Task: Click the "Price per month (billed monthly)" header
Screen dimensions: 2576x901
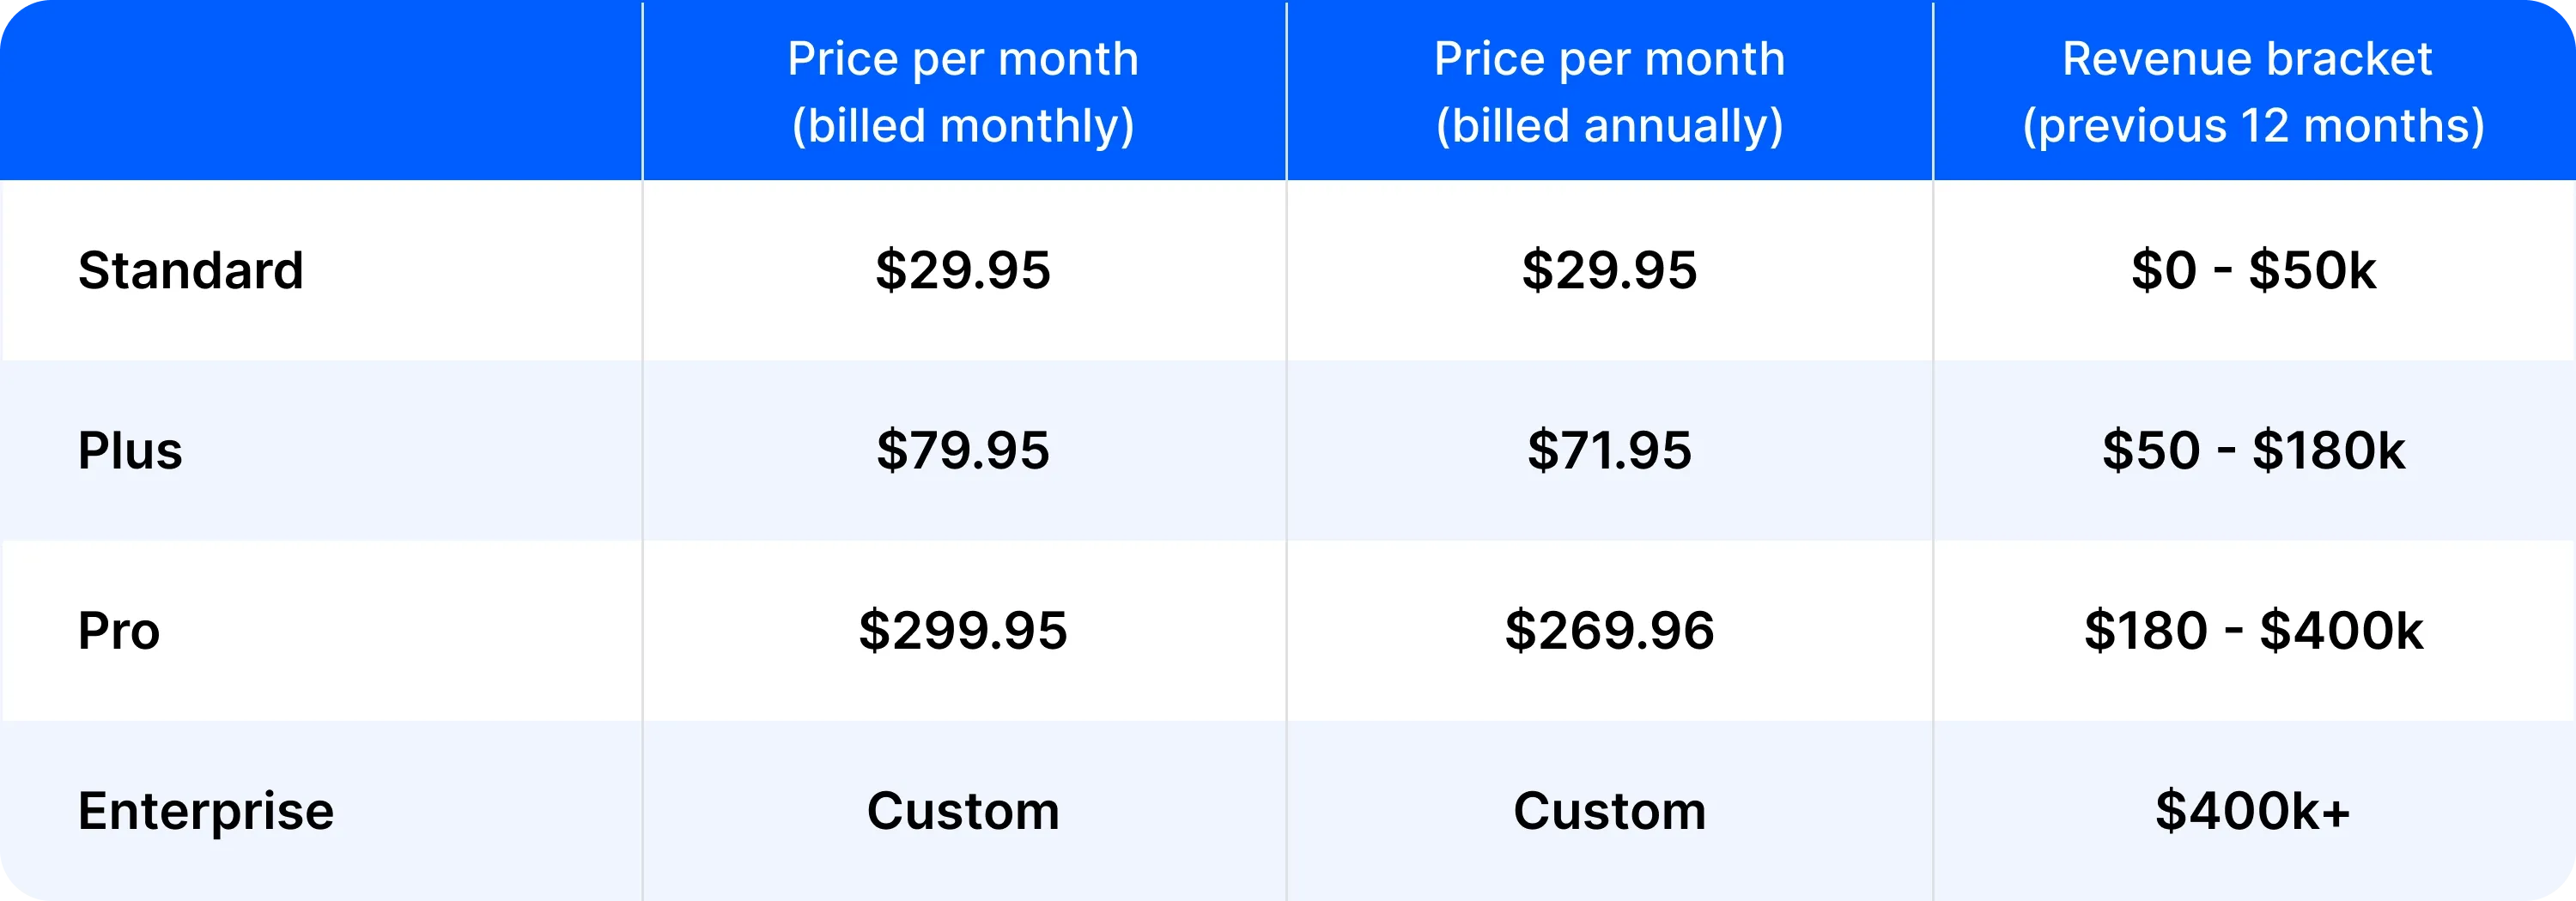Action: (963, 92)
